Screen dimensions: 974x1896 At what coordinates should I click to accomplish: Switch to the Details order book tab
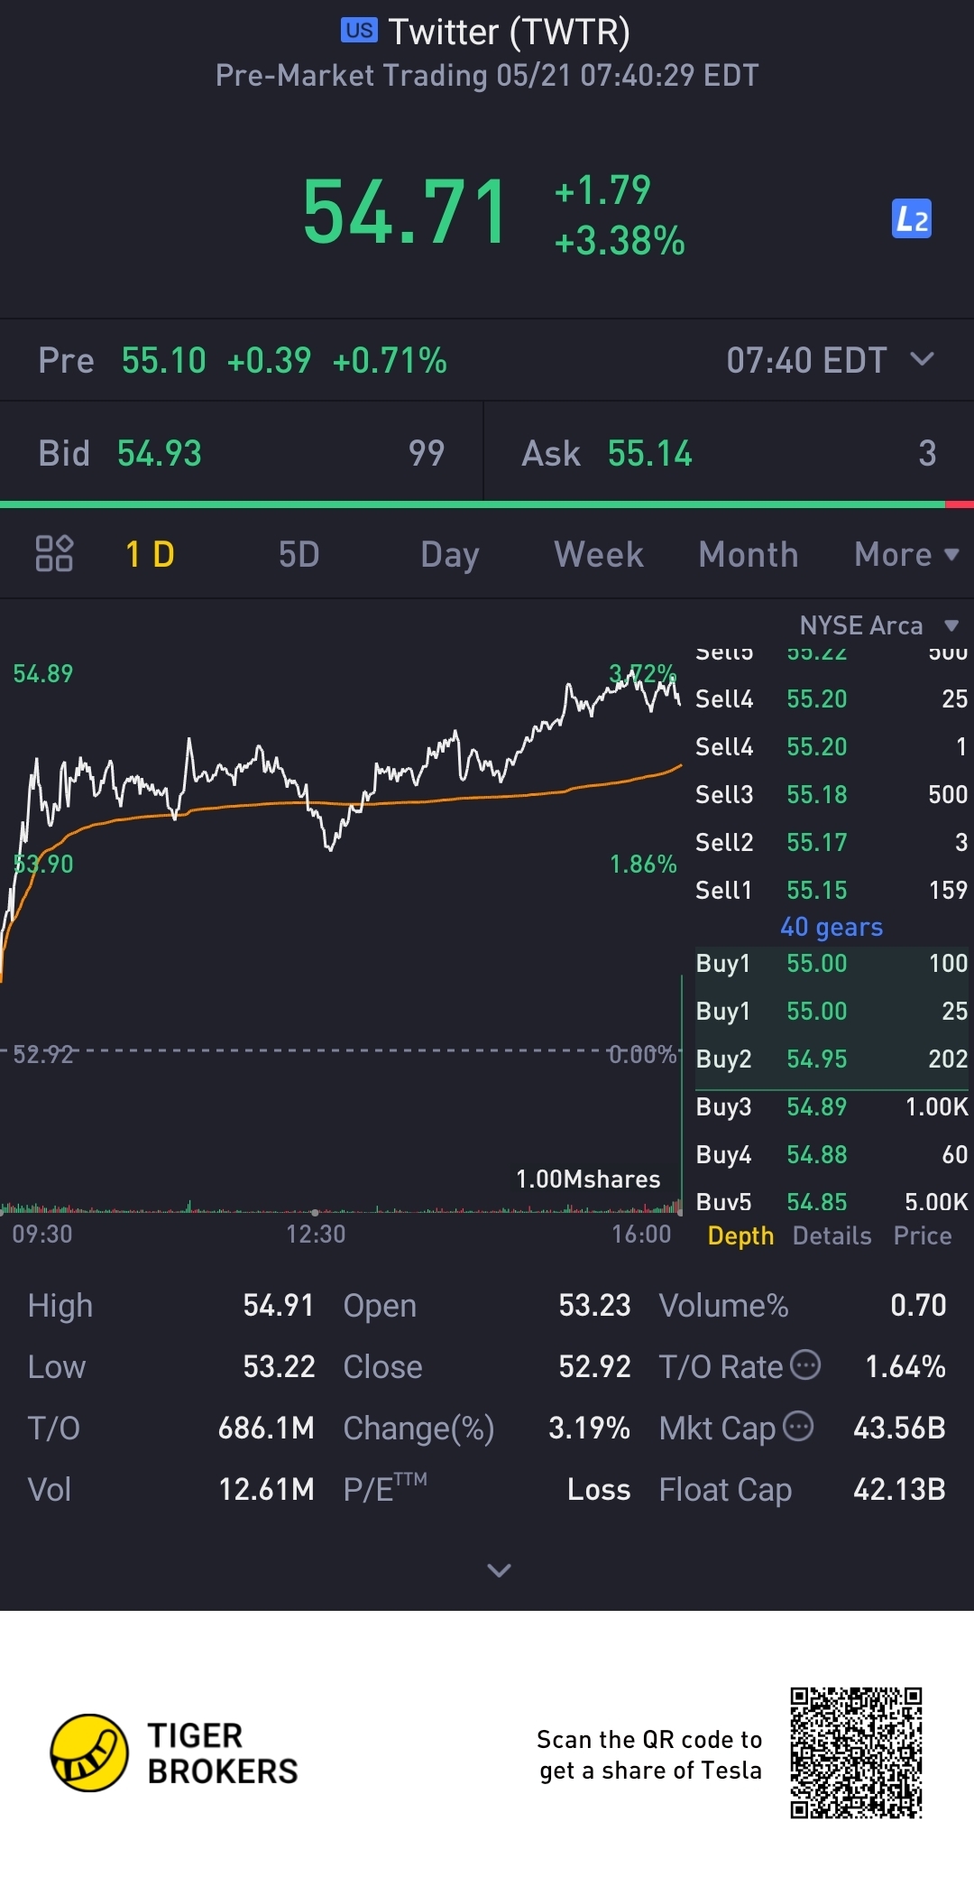(832, 1235)
